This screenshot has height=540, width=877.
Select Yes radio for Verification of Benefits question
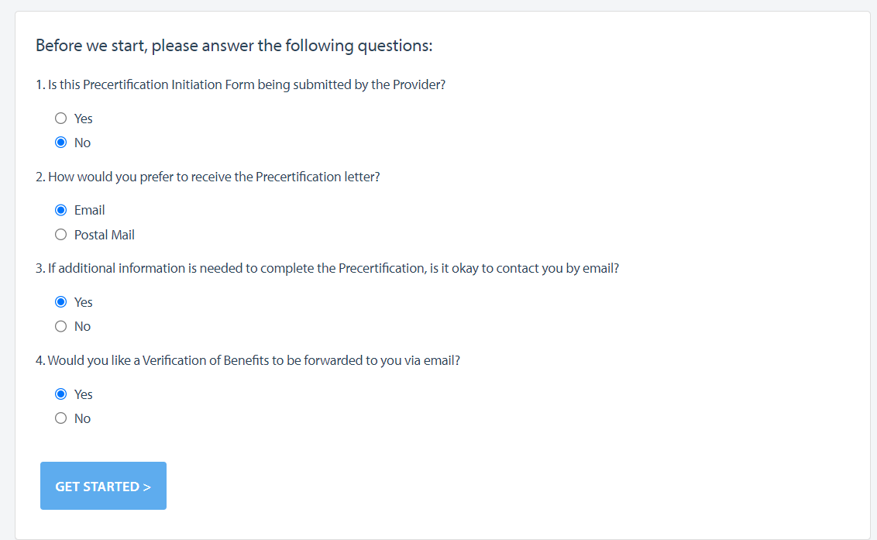[60, 394]
